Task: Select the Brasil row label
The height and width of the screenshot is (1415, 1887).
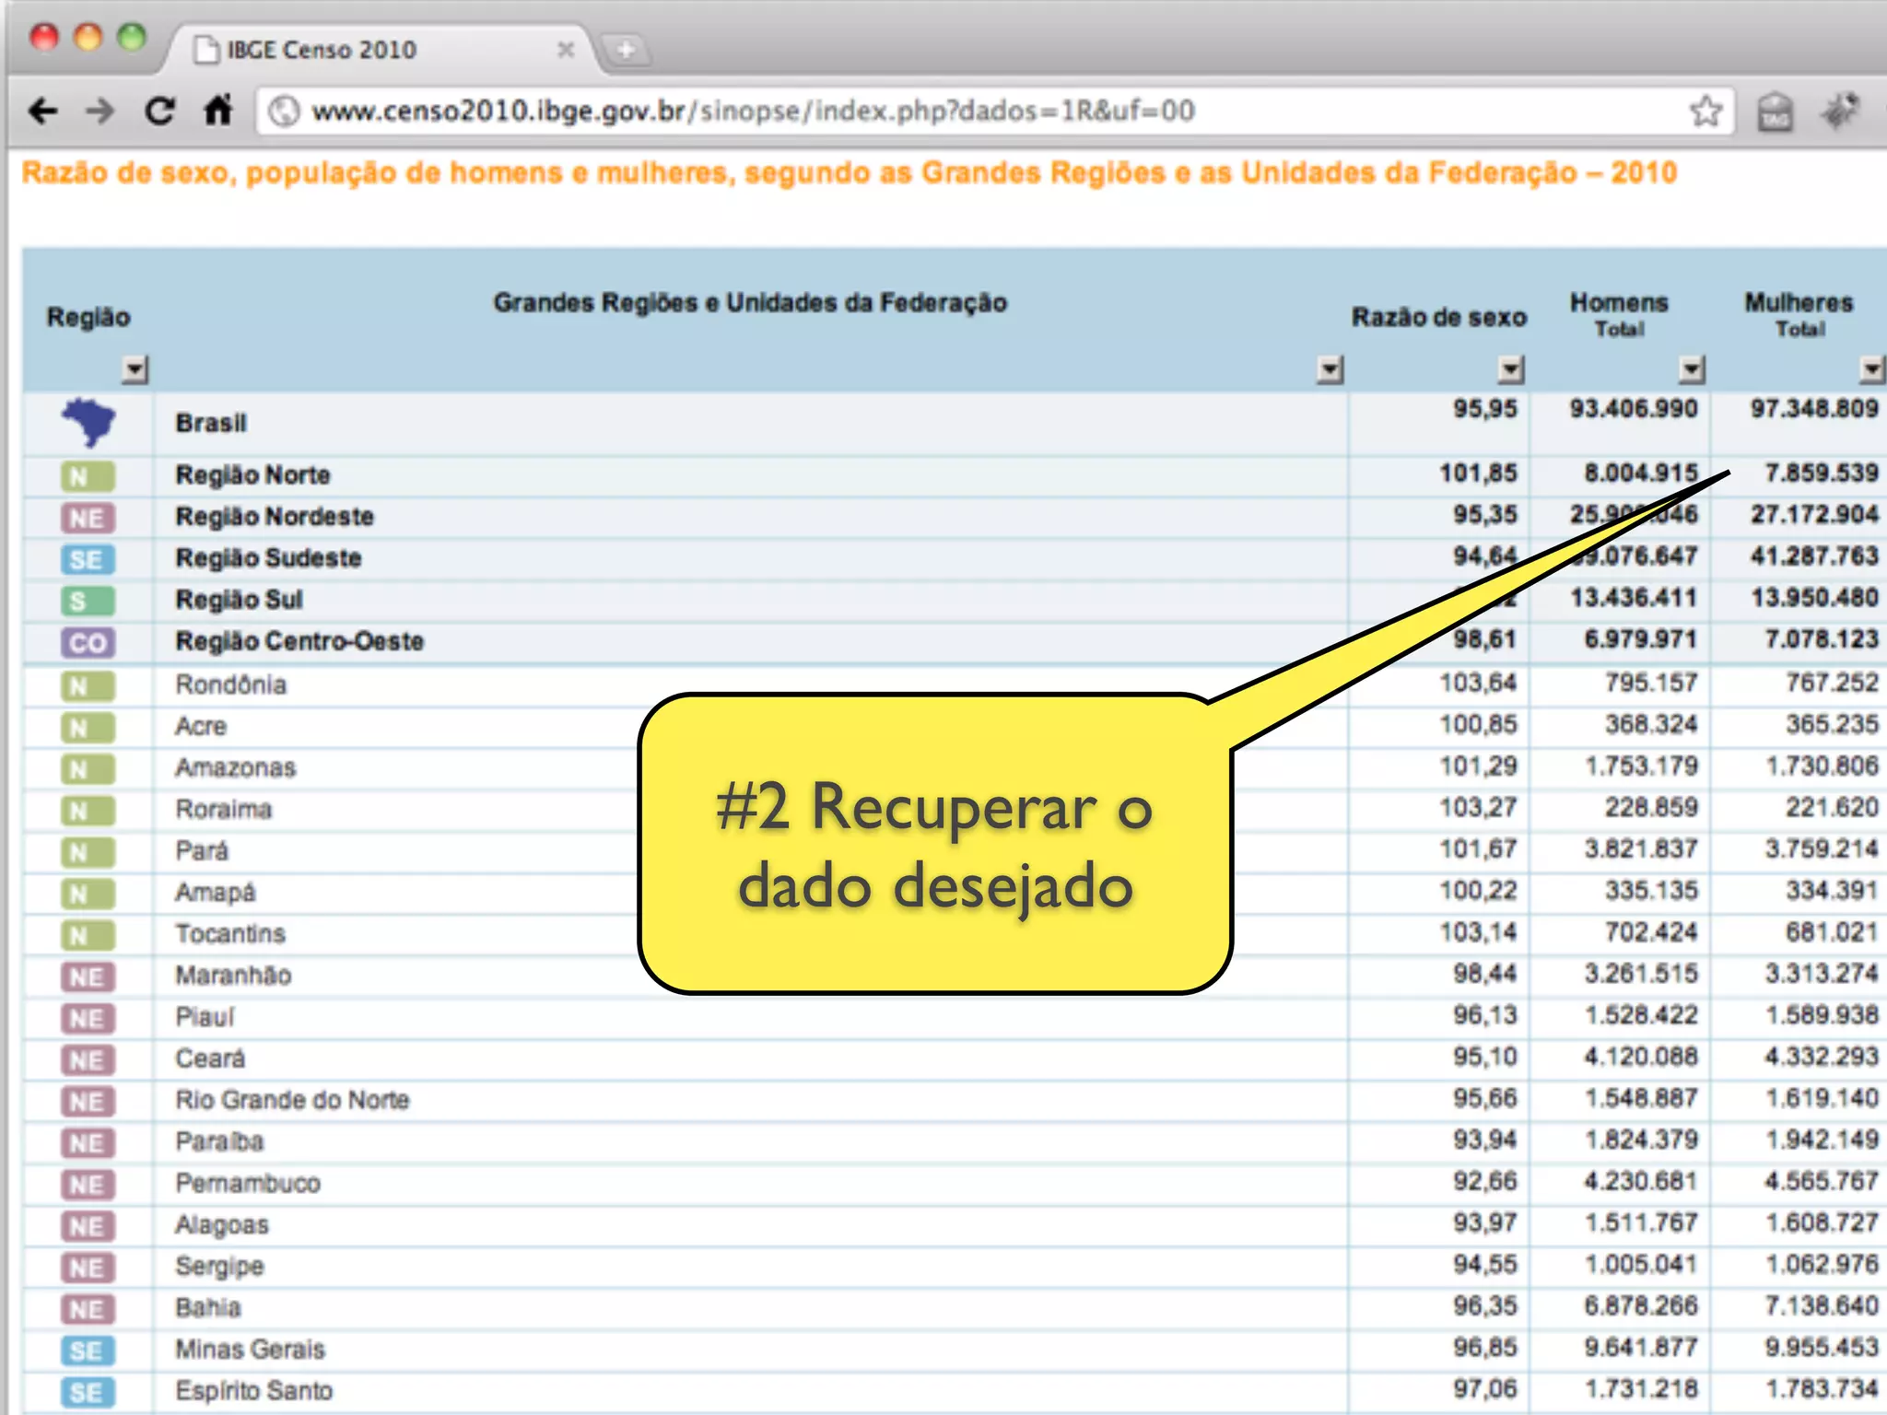Action: 211,423
